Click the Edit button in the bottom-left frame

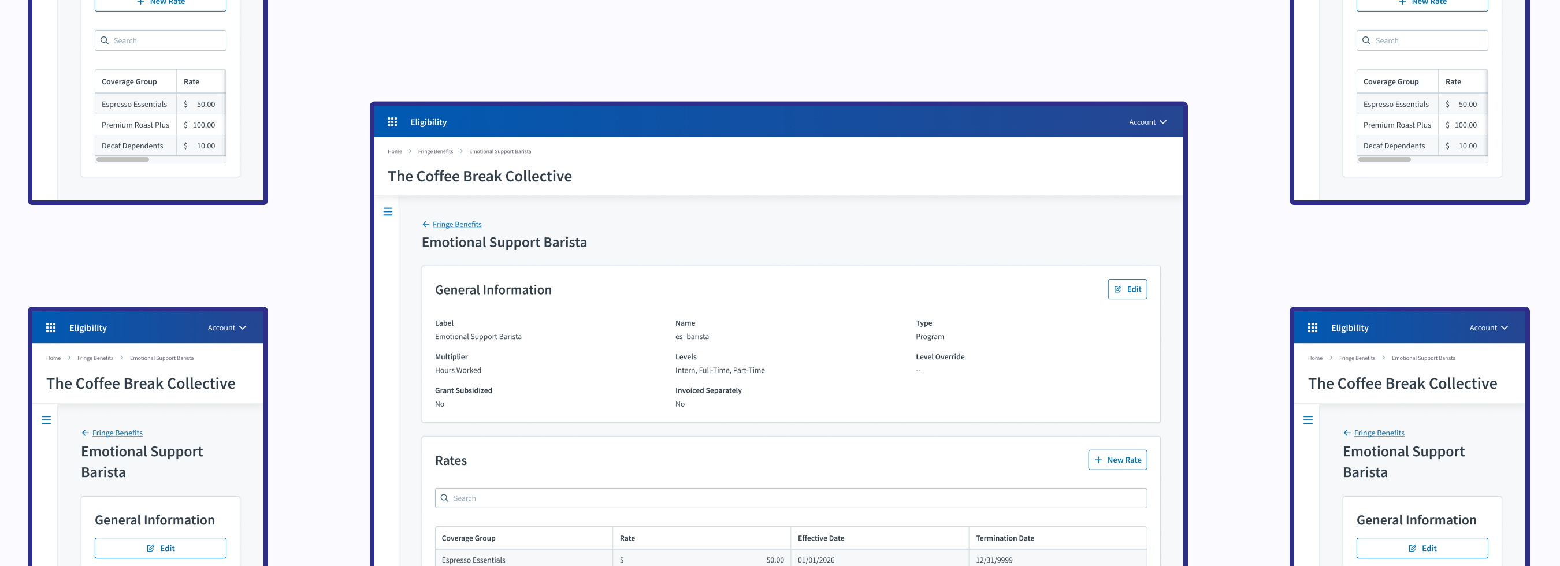161,548
